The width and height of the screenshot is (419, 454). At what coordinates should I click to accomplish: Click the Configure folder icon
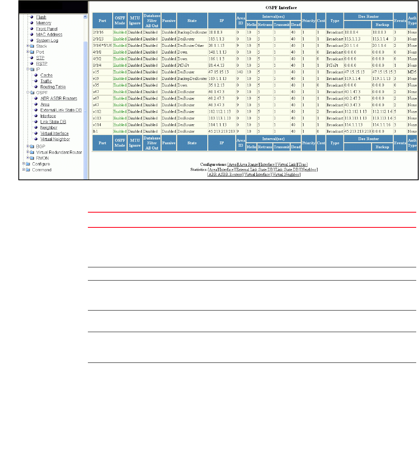28,164
